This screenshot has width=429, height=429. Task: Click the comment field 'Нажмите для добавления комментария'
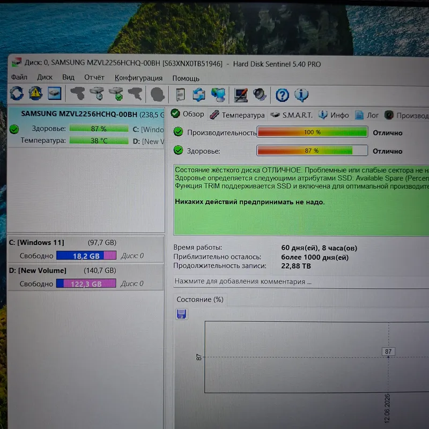click(301, 282)
